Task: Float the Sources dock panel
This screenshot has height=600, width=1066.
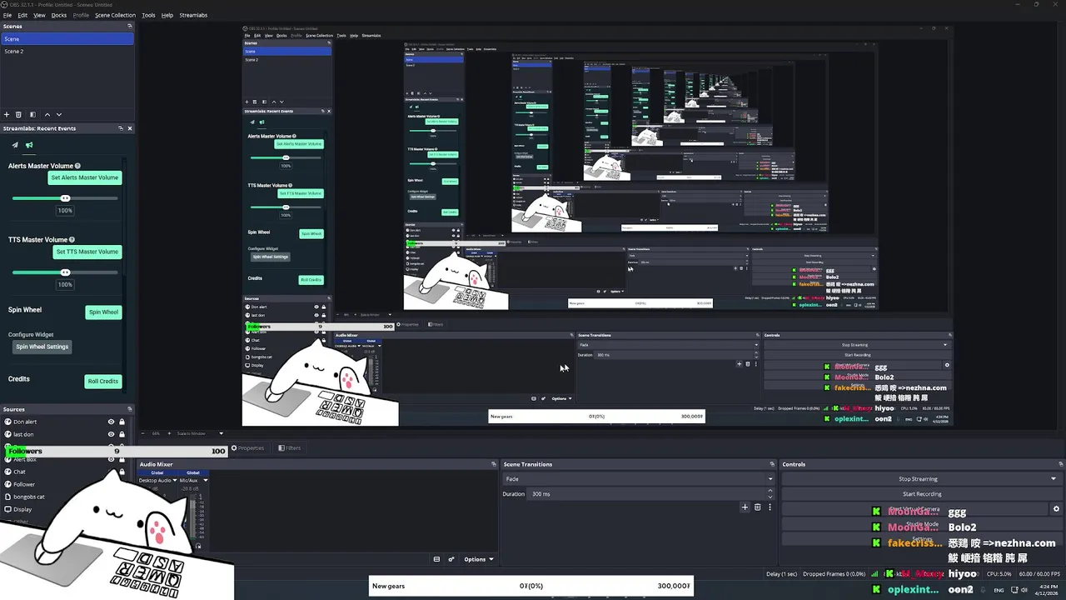Action: (x=129, y=409)
